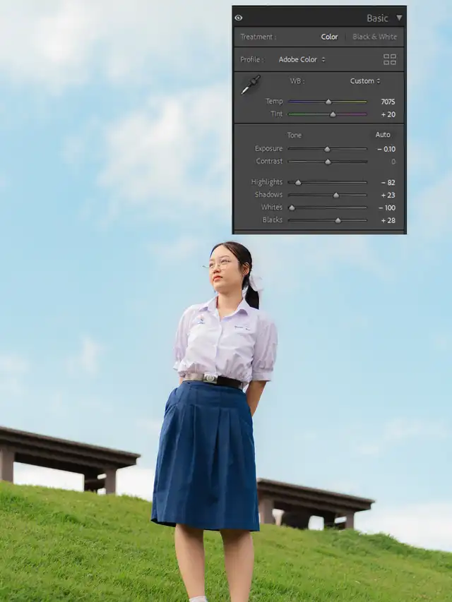
Task: Click the Temp slider handle
Action: pyautogui.click(x=328, y=102)
